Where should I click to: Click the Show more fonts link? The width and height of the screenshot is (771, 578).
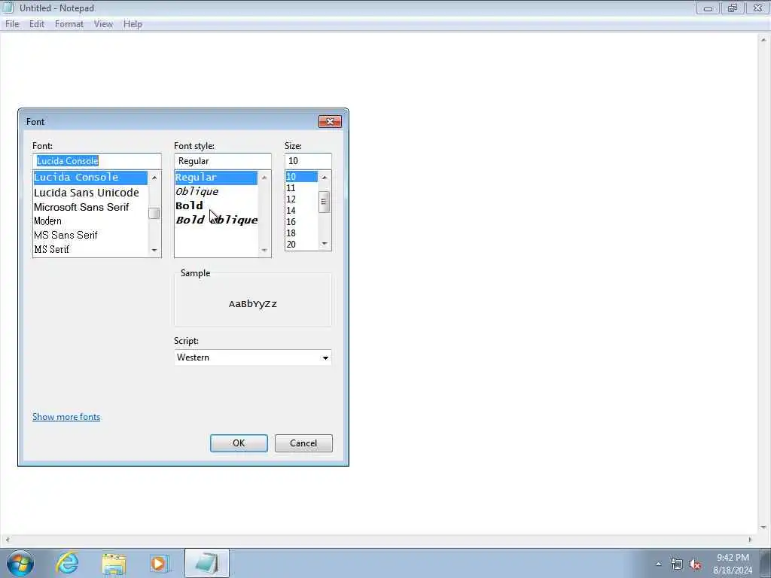pos(66,417)
